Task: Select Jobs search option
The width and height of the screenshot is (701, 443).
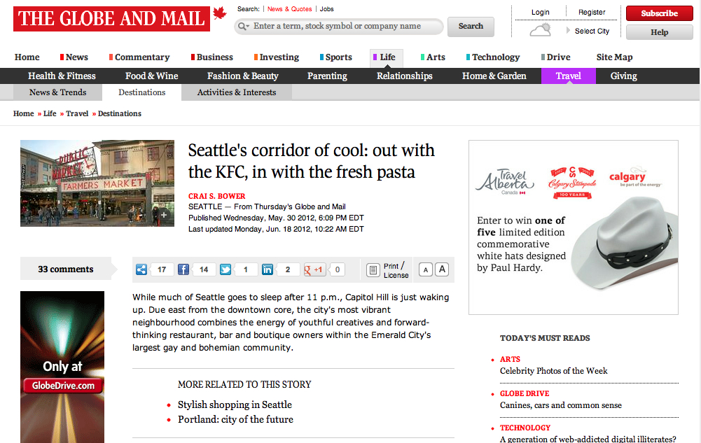Action: coord(326,9)
